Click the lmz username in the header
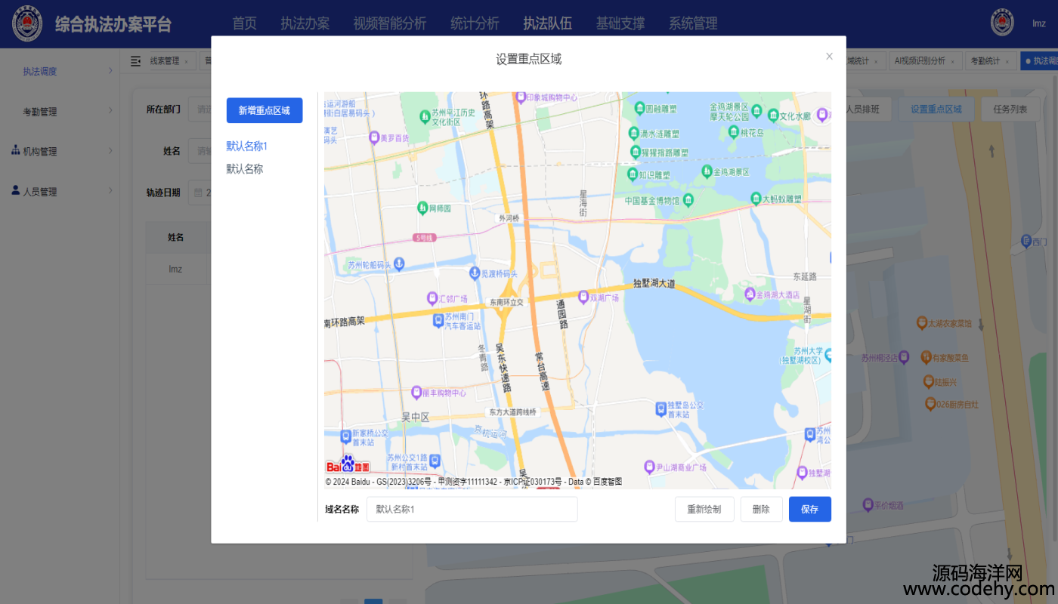The height and width of the screenshot is (604, 1058). coord(1039,23)
